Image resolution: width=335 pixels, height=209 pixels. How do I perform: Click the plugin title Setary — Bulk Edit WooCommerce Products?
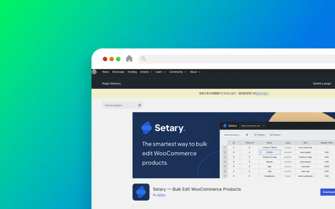[x=197, y=189]
